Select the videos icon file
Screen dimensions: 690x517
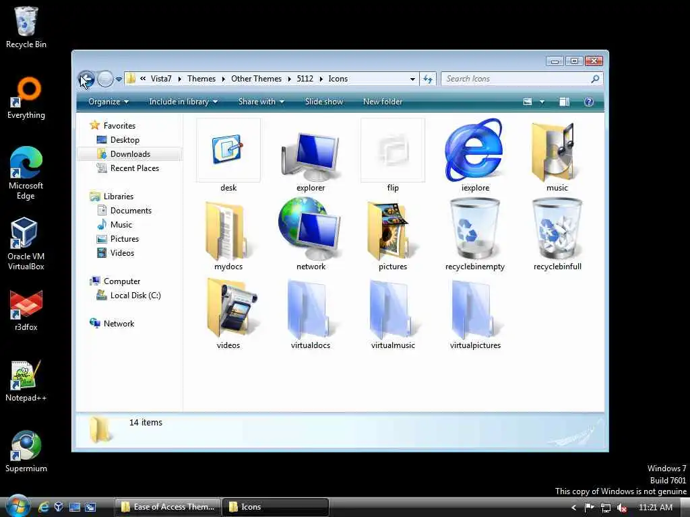coord(228,313)
